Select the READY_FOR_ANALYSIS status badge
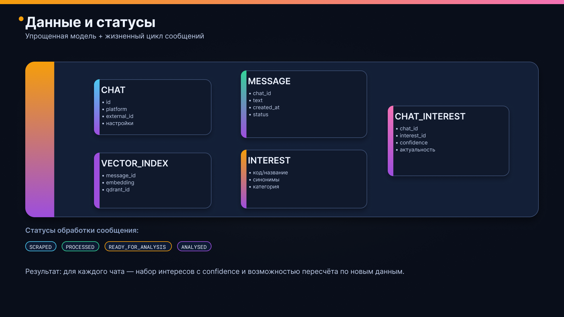Viewport: 564px width, 317px height. pos(138,247)
